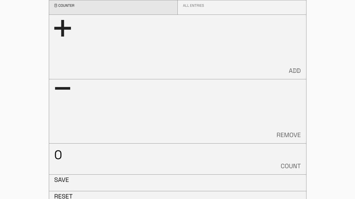Click the count value 0

(58, 155)
